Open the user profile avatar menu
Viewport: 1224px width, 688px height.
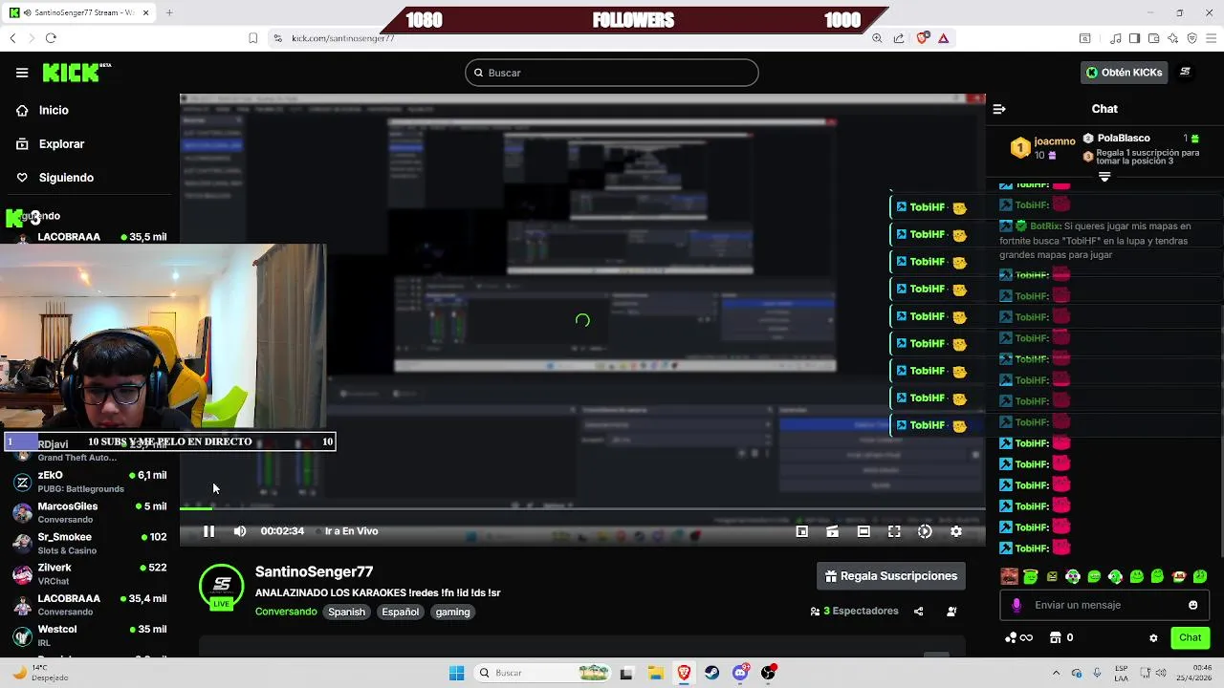[1186, 73]
